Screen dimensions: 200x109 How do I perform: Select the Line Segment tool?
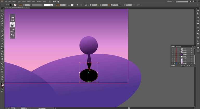[2, 29]
